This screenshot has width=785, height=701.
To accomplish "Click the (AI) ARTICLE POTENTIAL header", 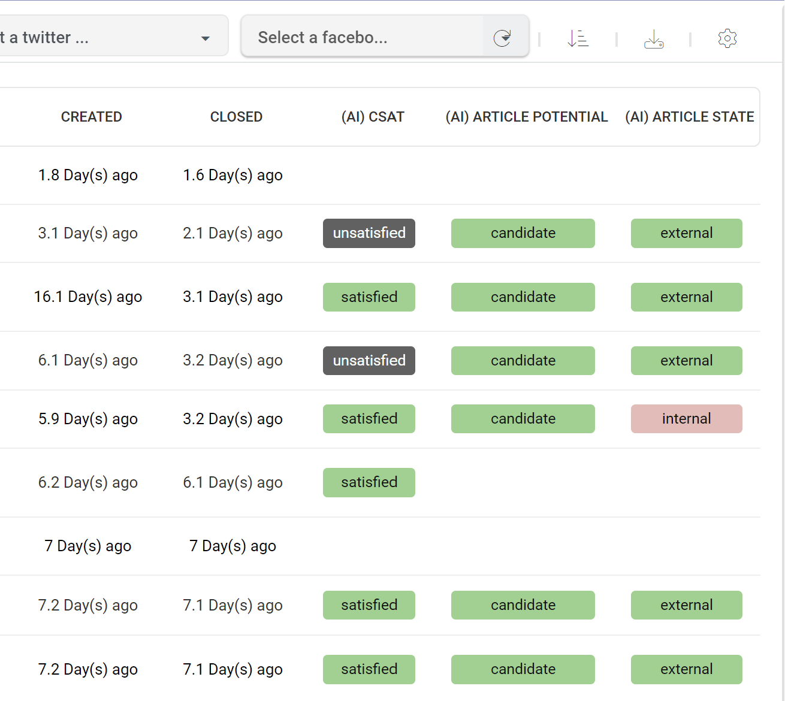I will 526,117.
